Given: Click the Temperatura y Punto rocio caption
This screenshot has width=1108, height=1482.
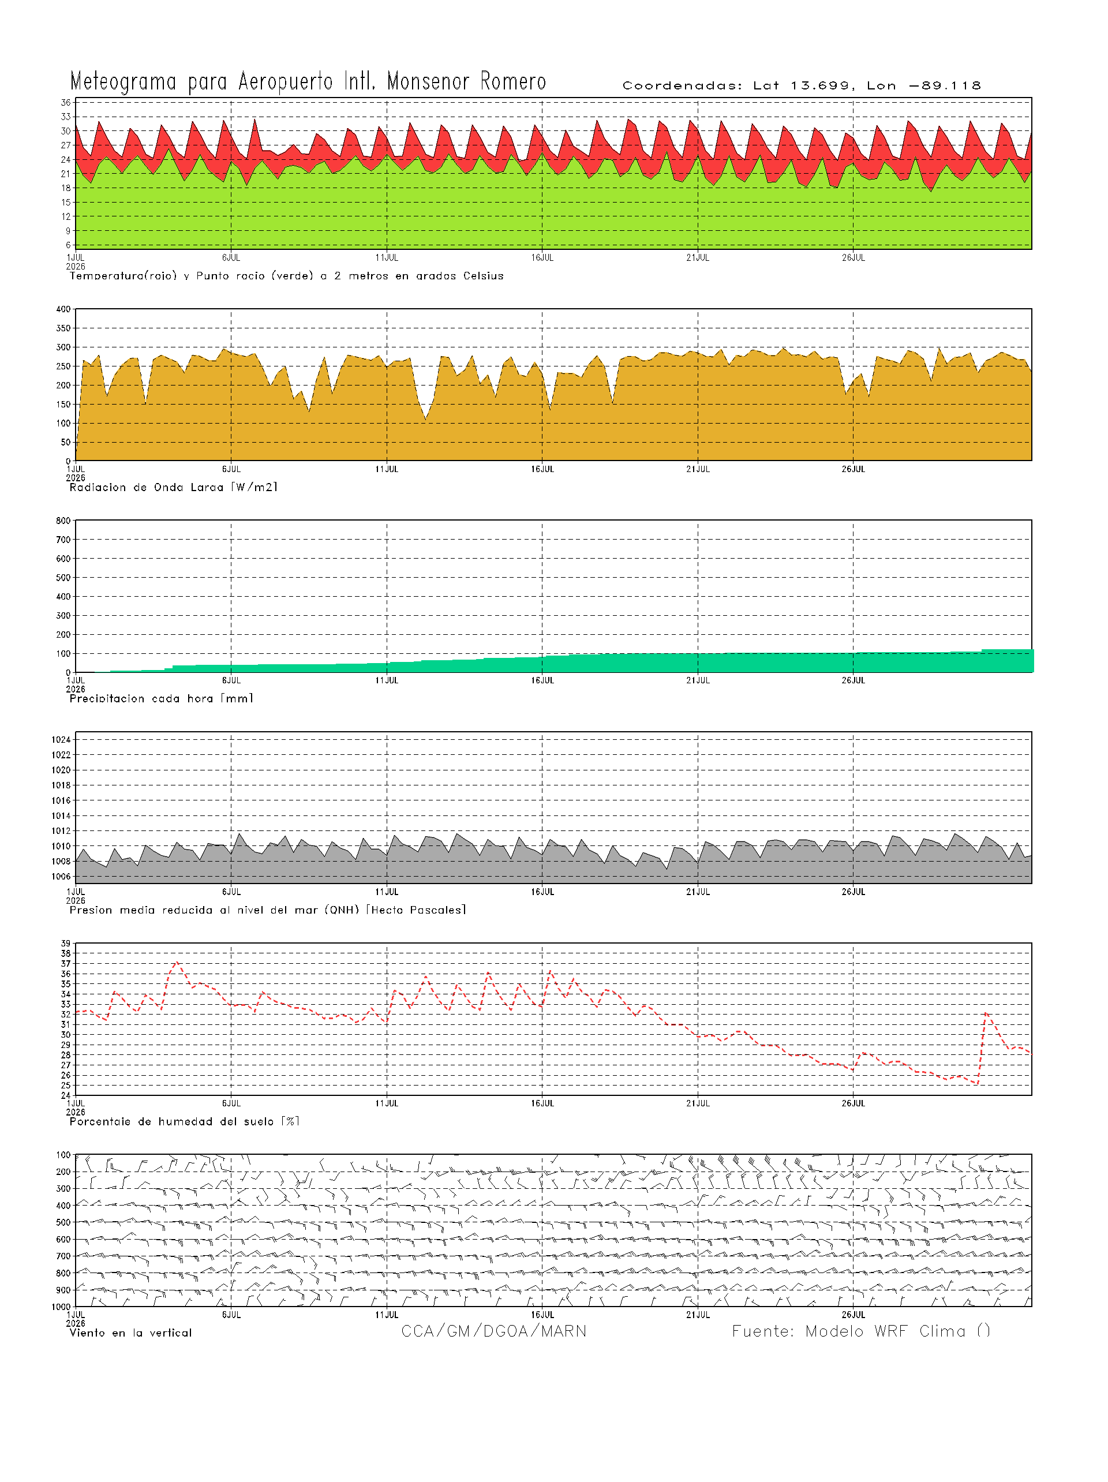Looking at the screenshot, I should pos(286,276).
